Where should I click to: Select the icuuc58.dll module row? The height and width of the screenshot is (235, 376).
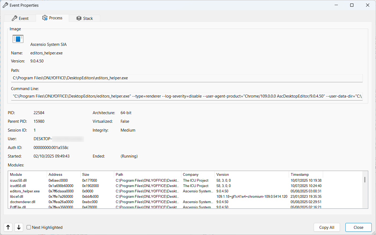(x=18, y=180)
